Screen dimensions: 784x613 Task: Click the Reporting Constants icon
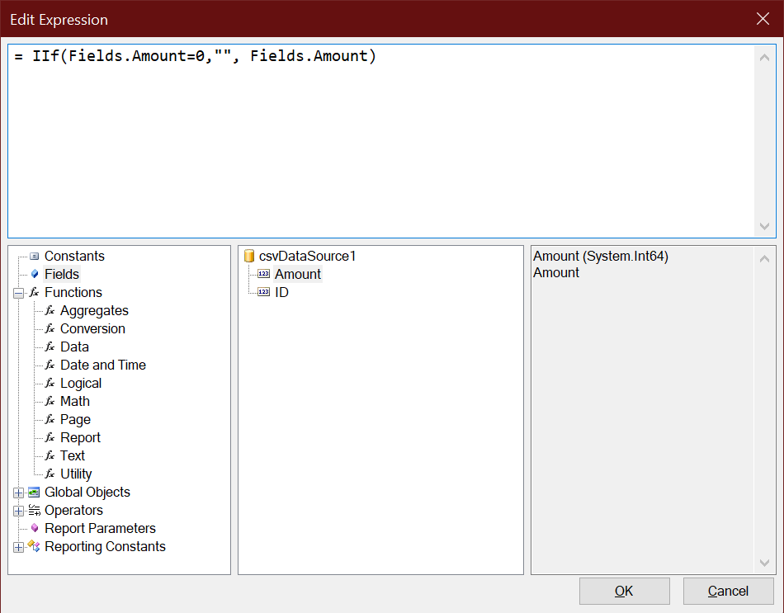pyautogui.click(x=34, y=546)
